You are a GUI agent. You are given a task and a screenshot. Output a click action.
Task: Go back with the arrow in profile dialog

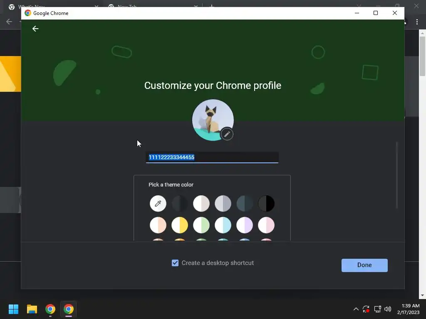35,29
